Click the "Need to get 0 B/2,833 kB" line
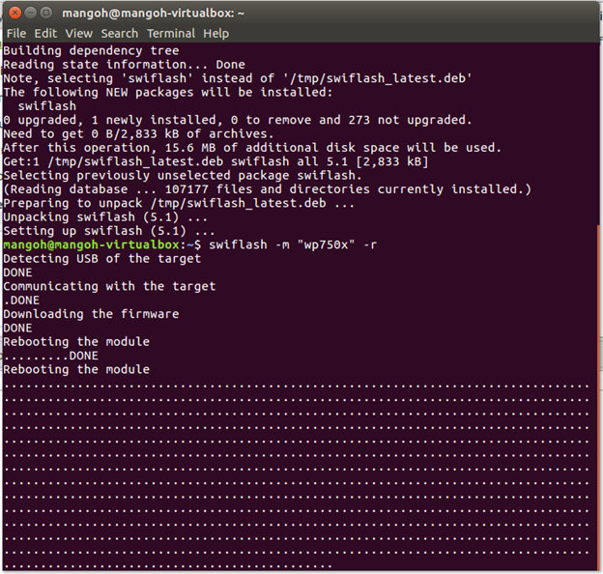 138,133
